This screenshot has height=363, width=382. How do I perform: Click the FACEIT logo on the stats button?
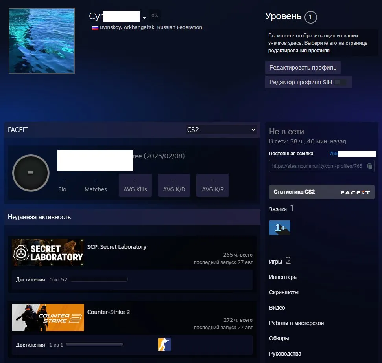355,192
